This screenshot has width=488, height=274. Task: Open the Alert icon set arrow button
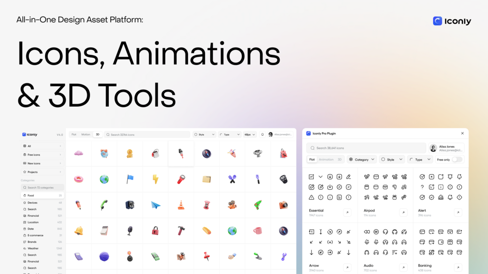click(x=458, y=212)
